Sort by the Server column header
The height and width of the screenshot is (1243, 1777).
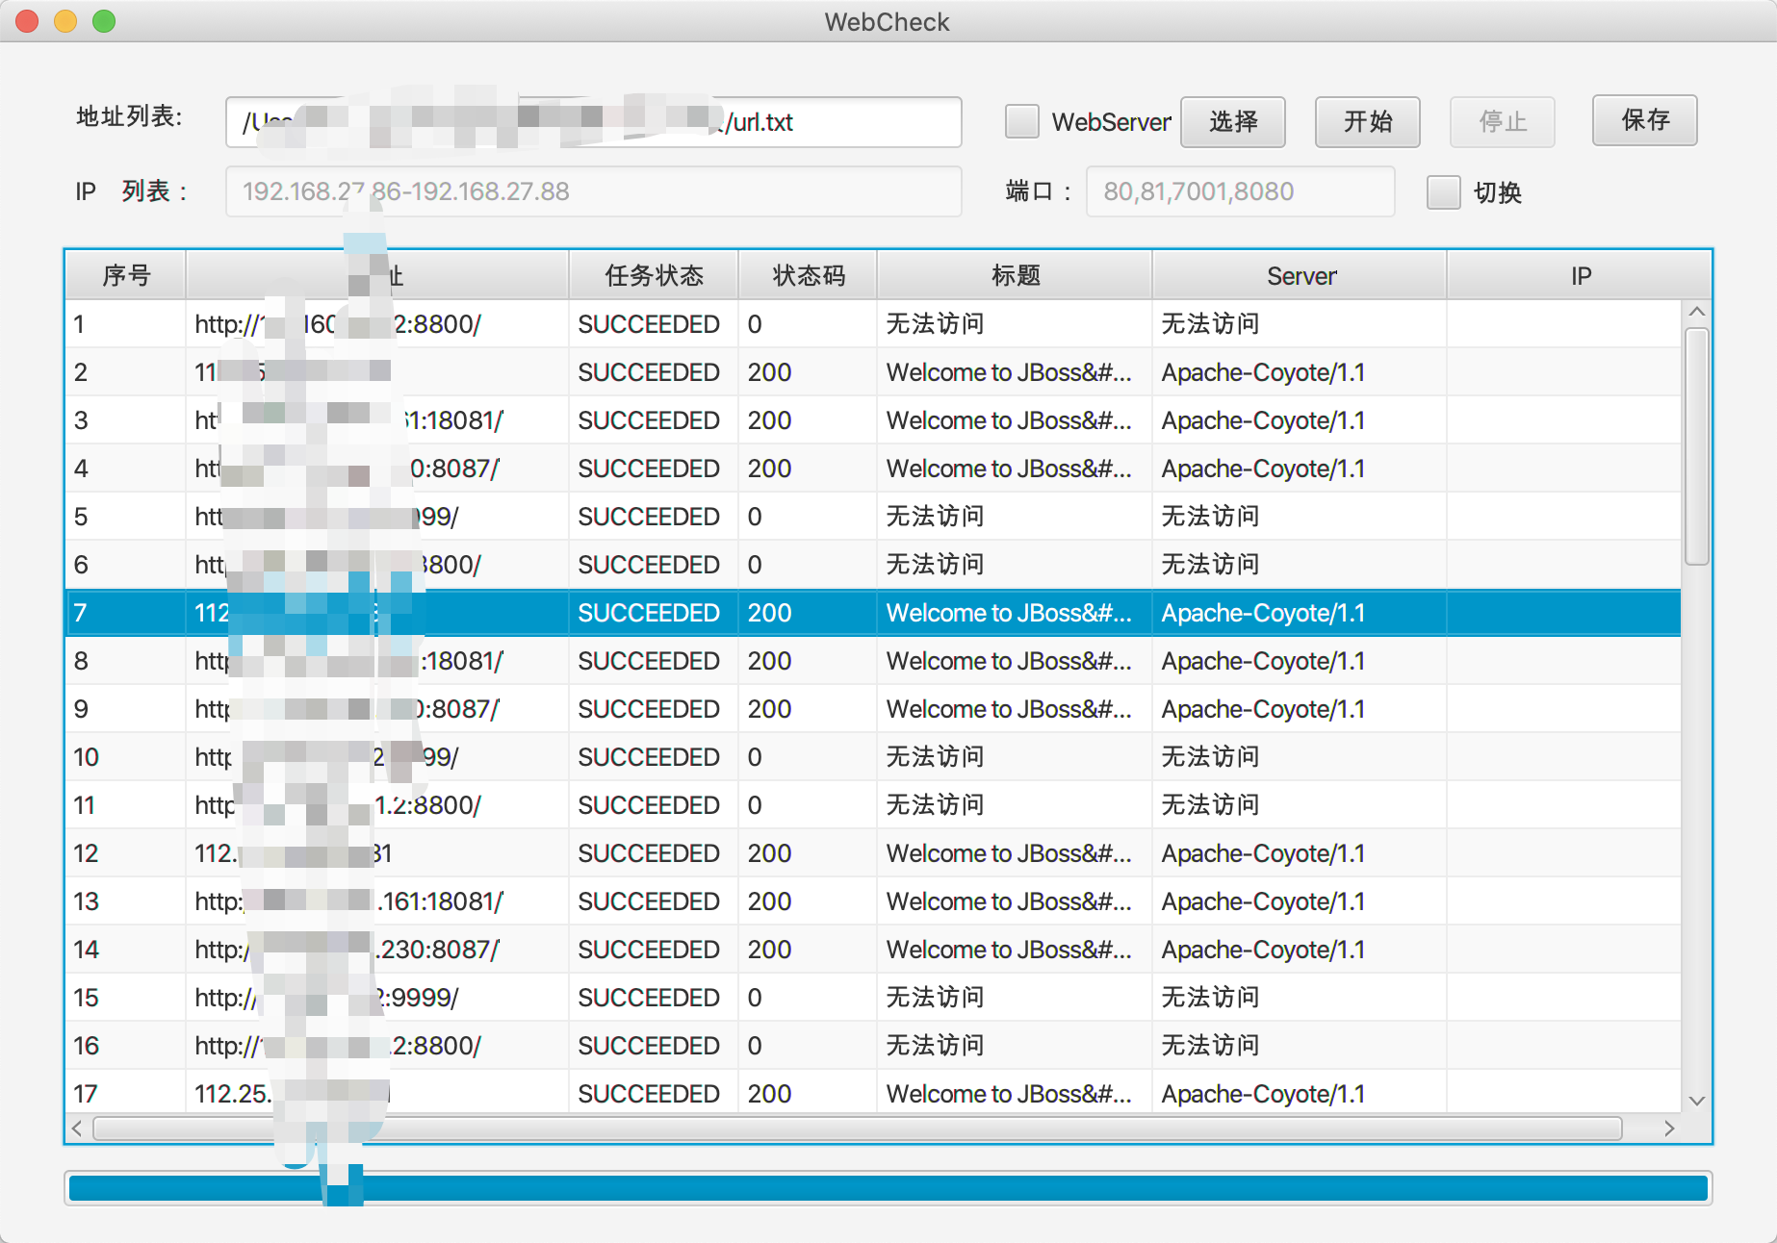coord(1301,276)
